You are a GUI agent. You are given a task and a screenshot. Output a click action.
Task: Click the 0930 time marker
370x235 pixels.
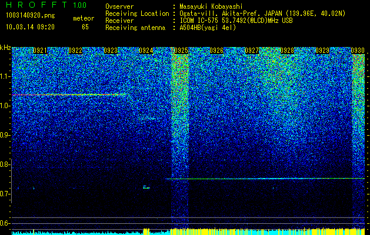[358, 51]
